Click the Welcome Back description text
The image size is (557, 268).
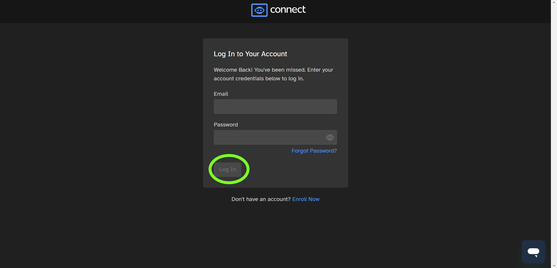(x=273, y=74)
